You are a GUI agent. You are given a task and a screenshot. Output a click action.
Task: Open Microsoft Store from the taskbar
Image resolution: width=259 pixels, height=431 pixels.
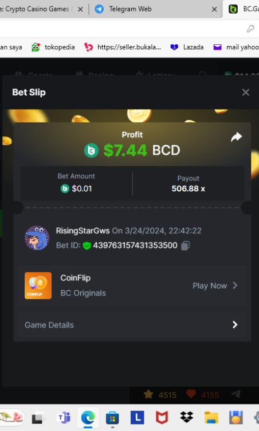click(112, 418)
